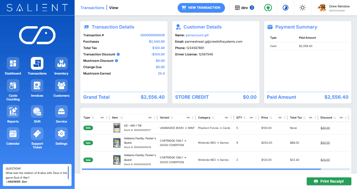Sort by the Discount column arrows
The width and height of the screenshot is (357, 189).
coord(335,118)
